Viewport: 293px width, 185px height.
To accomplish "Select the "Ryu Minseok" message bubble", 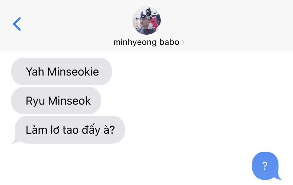I will [56, 100].
